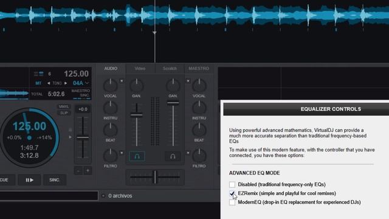Image resolution: width=389 pixels, height=219 pixels.
Task: Click the right channel volume fader
Action: [173, 103]
